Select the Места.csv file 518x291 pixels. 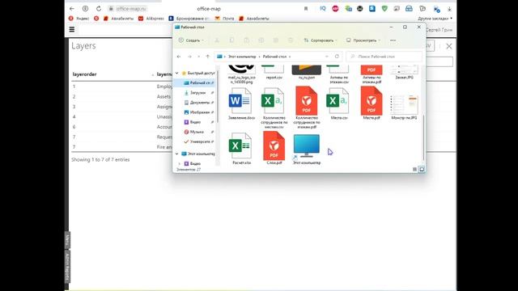click(339, 103)
